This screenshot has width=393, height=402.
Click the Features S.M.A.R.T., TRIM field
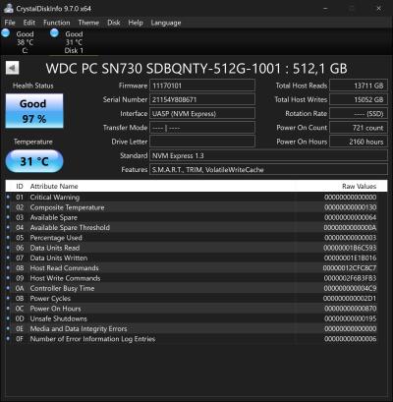[268, 170]
